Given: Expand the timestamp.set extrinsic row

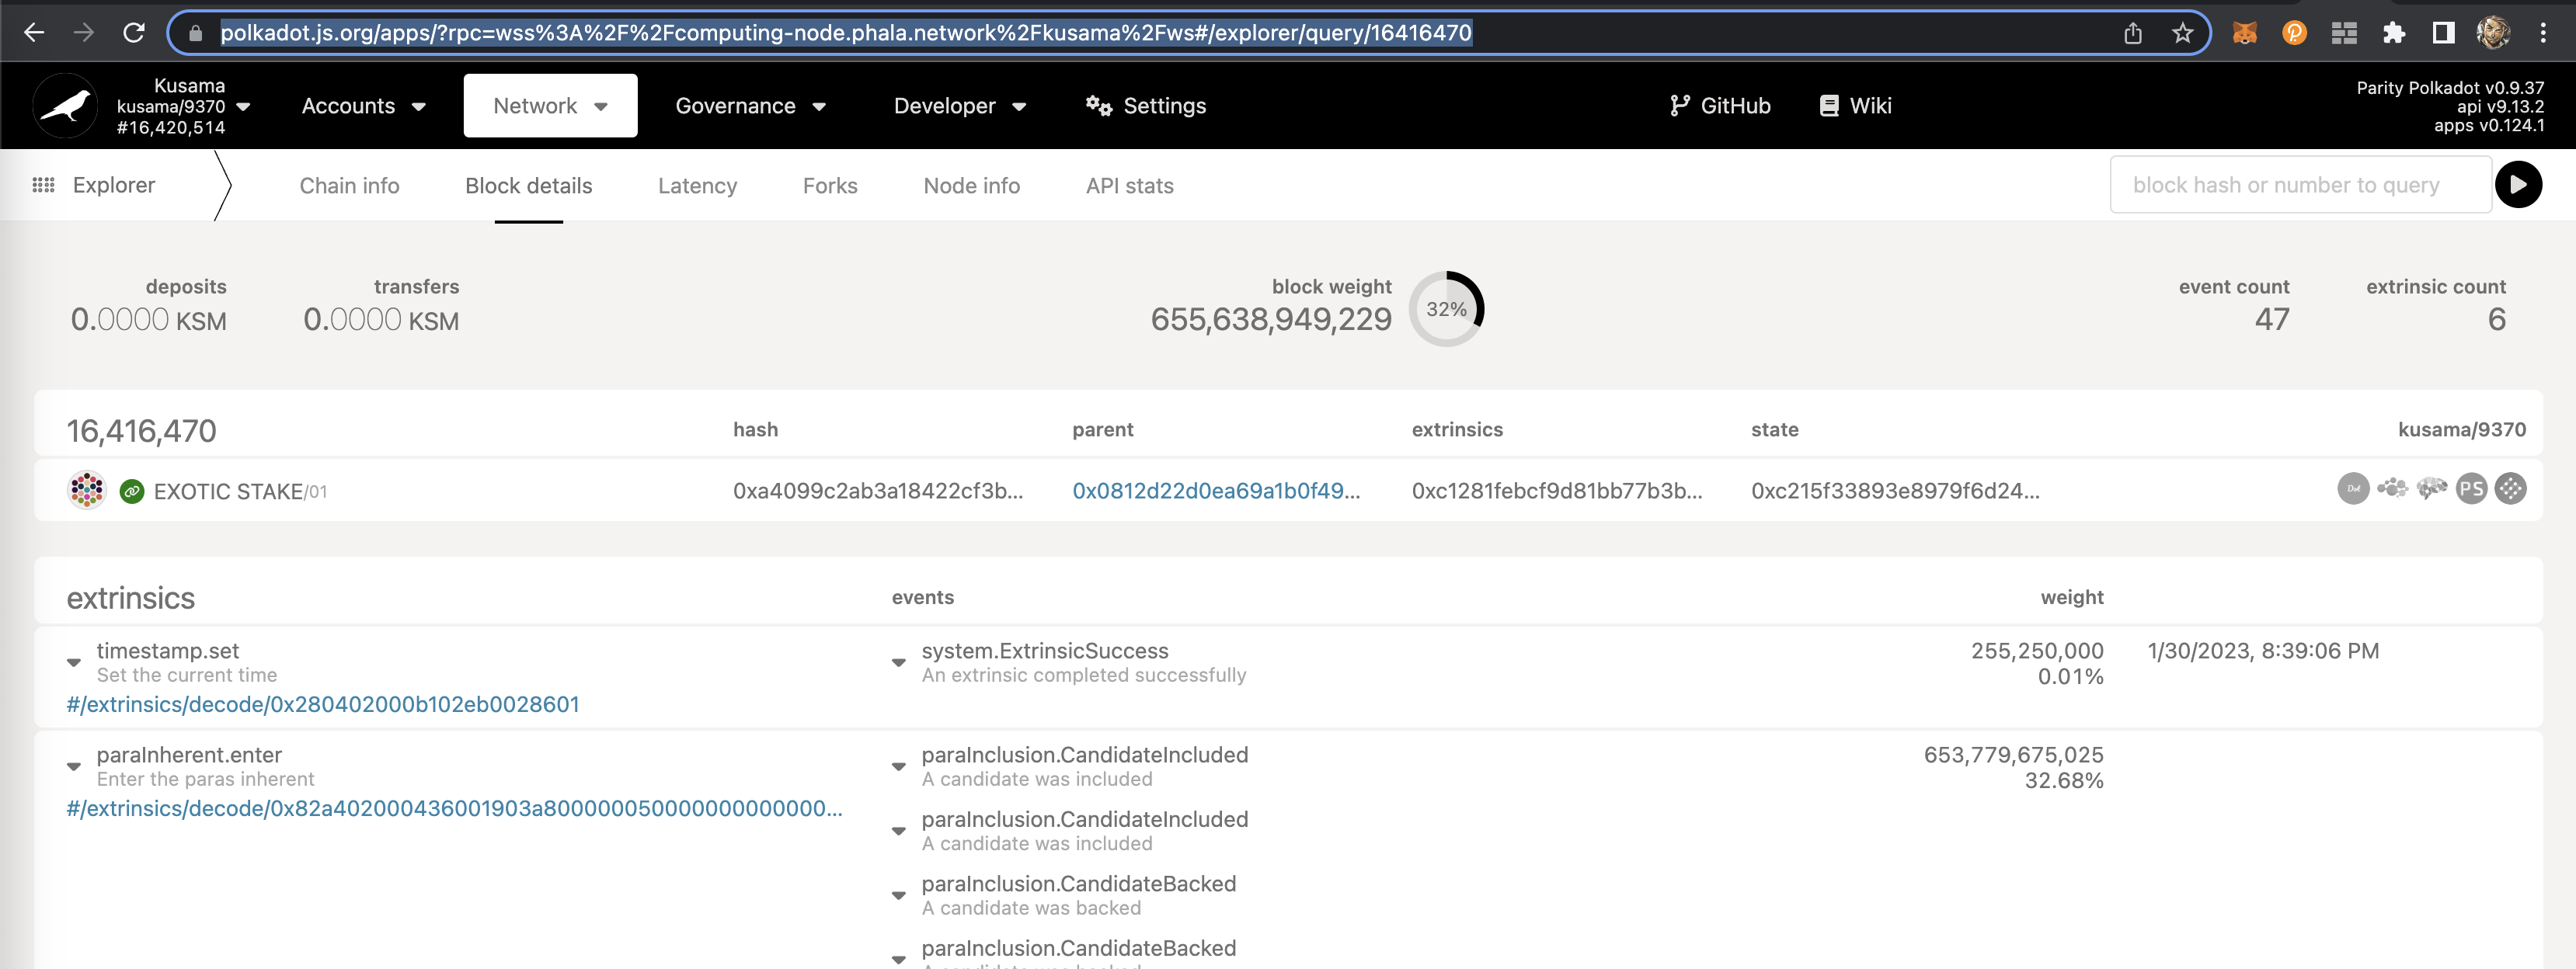Looking at the screenshot, I should pyautogui.click(x=73, y=662).
